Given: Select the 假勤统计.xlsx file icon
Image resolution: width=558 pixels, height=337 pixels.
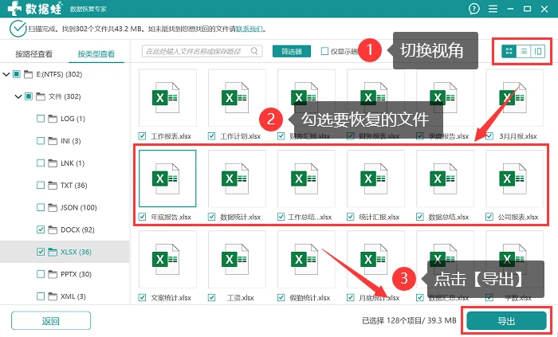Looking at the screenshot, I should click(x=306, y=259).
